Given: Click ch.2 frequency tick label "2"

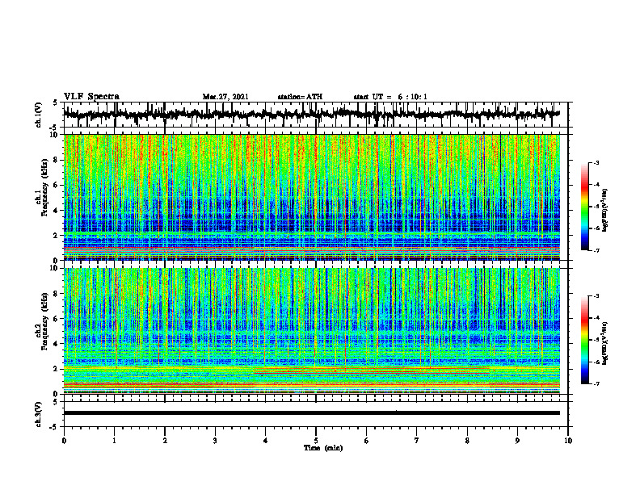Looking at the screenshot, I should 57,369.
